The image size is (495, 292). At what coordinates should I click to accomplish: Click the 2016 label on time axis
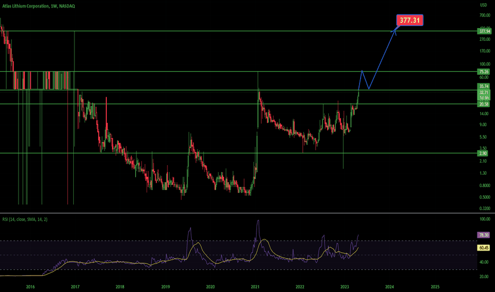(30, 287)
